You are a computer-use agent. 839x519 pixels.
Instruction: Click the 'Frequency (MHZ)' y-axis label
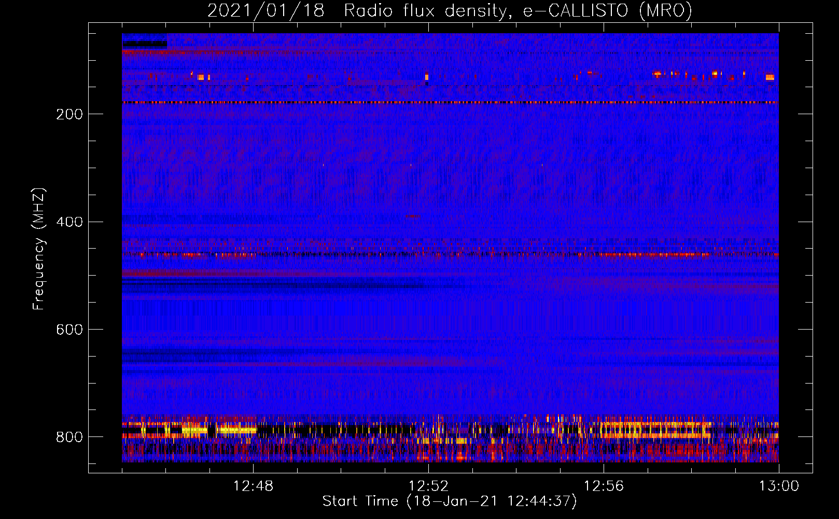point(38,249)
